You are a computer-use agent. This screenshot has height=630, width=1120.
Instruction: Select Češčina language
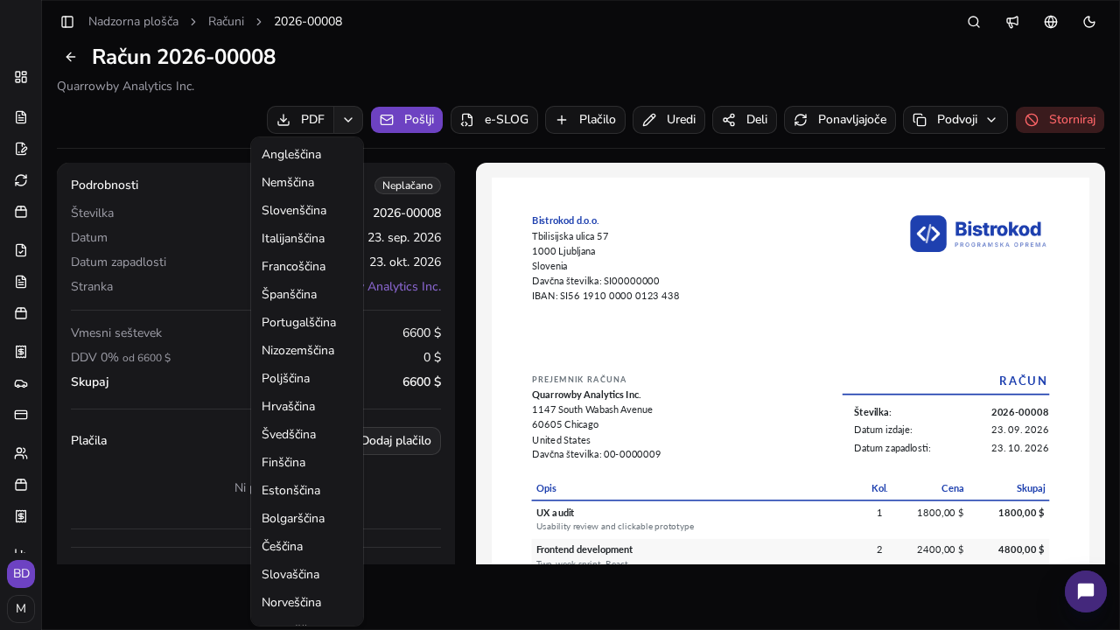pos(307,547)
